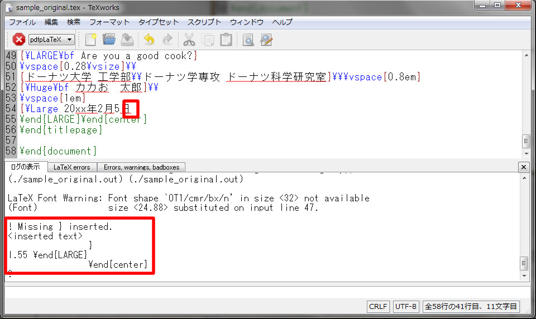Click the \vspace{1em} text on line 53
Image resolution: width=536 pixels, height=319 pixels.
(x=52, y=98)
